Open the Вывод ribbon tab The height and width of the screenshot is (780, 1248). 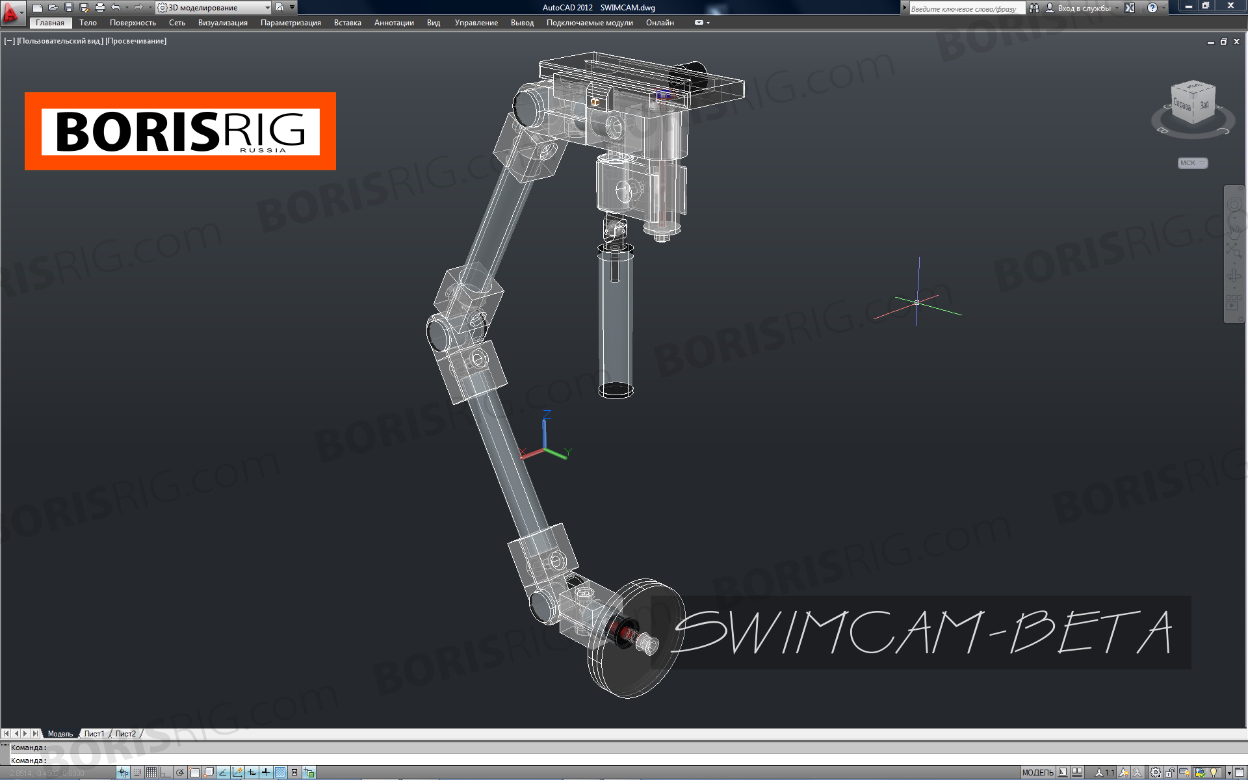[522, 23]
